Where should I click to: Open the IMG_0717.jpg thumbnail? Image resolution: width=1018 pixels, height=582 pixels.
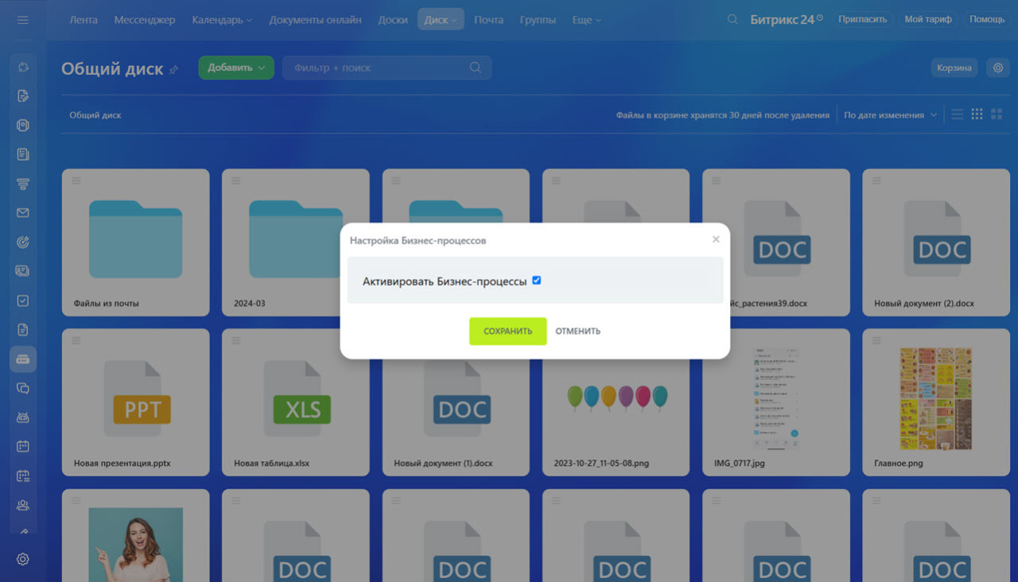(x=776, y=399)
